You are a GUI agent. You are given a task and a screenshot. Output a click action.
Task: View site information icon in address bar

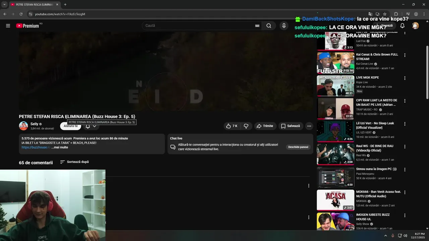(x=30, y=14)
